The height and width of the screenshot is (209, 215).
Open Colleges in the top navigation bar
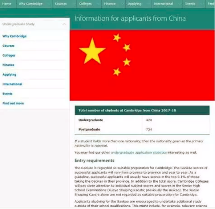tap(85, 4)
